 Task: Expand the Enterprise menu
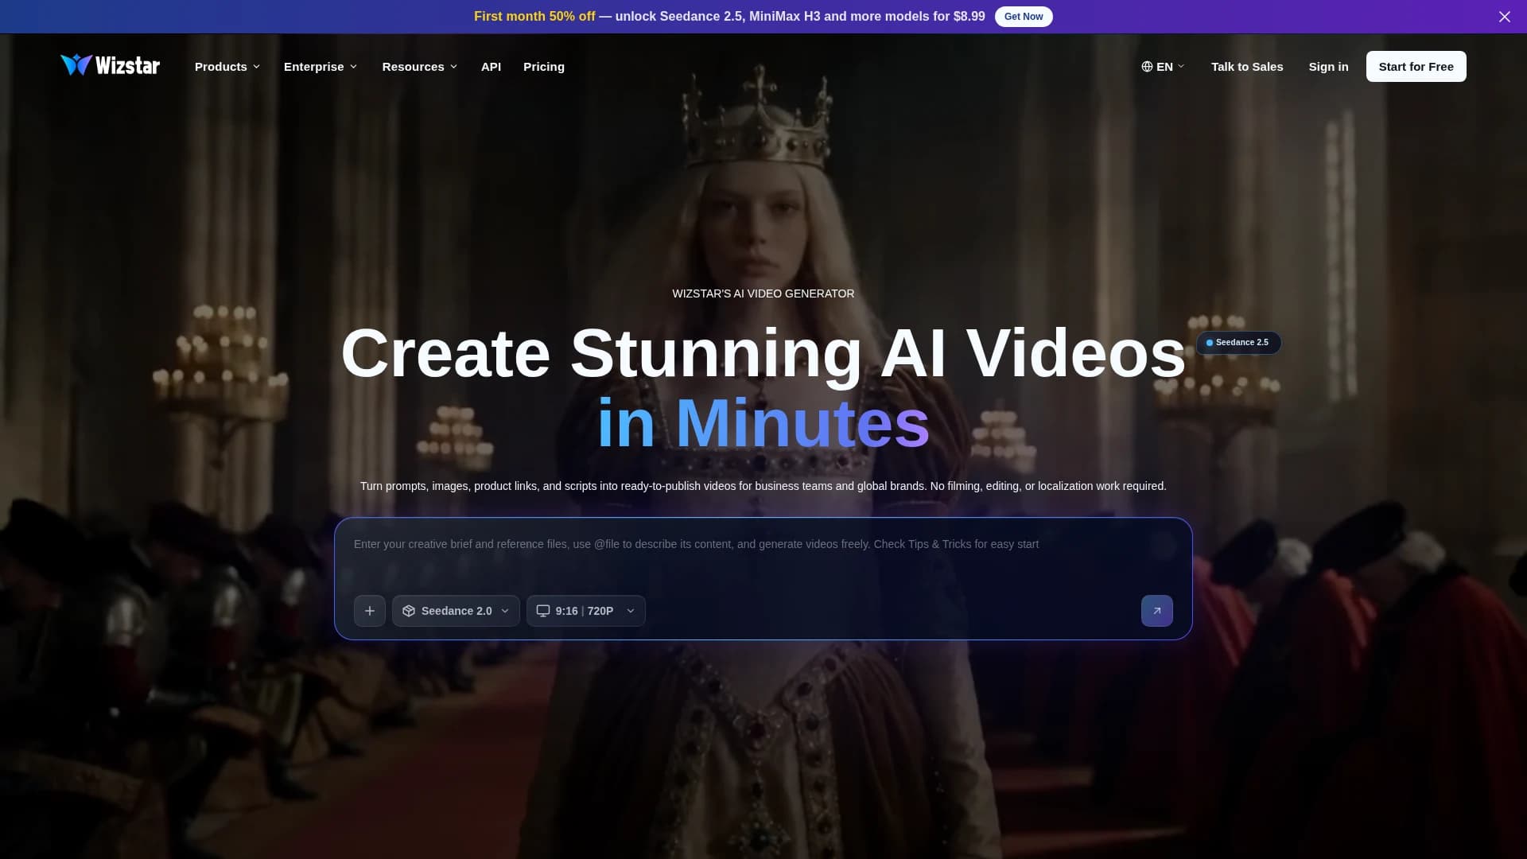click(321, 67)
